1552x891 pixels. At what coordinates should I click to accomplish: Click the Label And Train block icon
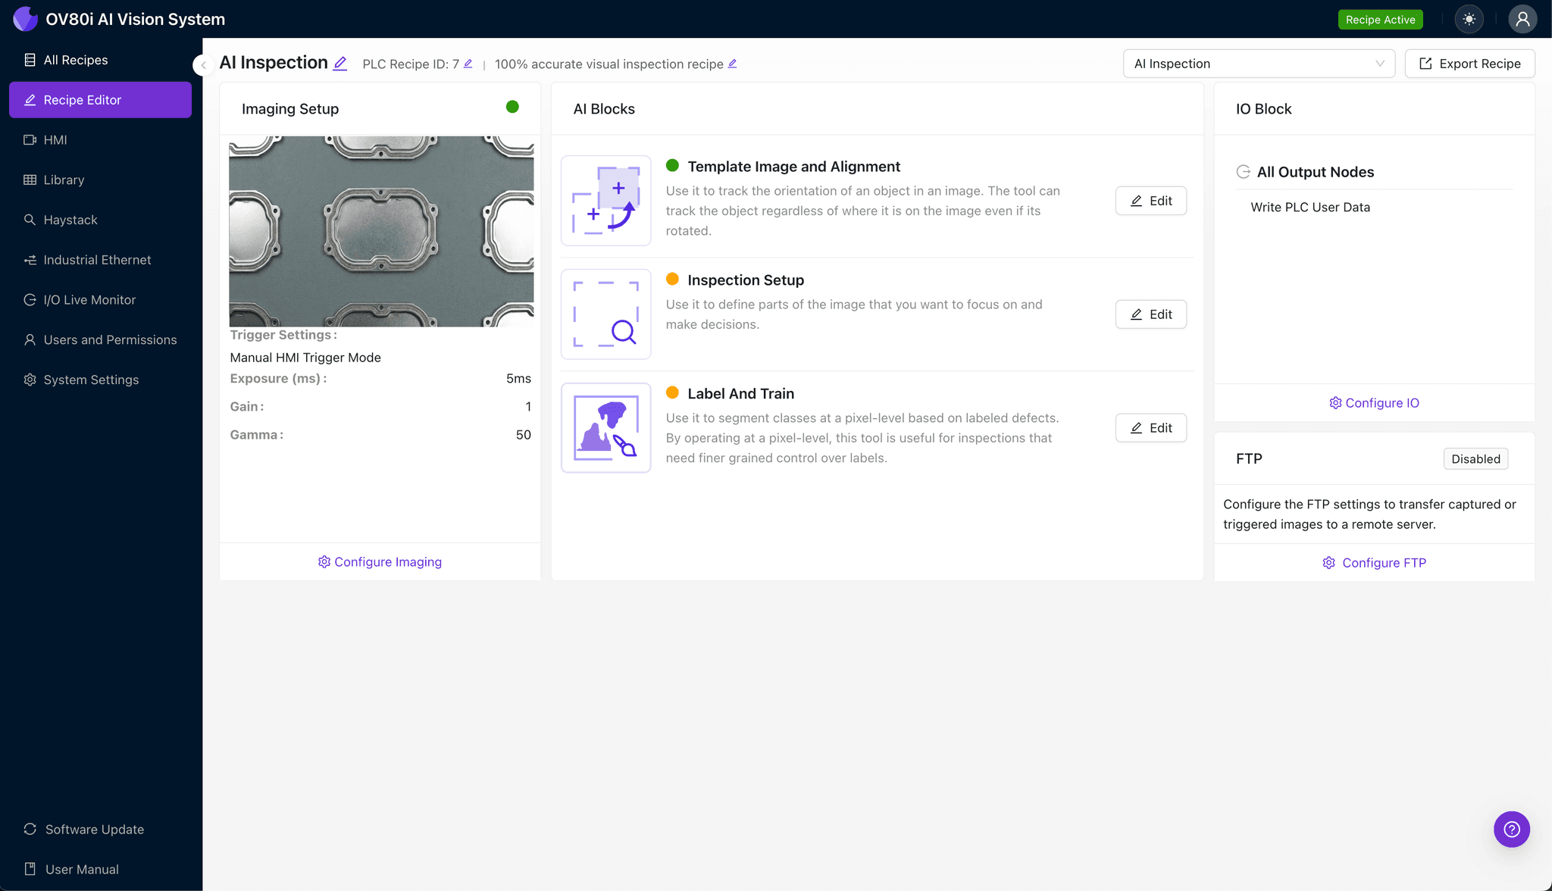coord(605,427)
